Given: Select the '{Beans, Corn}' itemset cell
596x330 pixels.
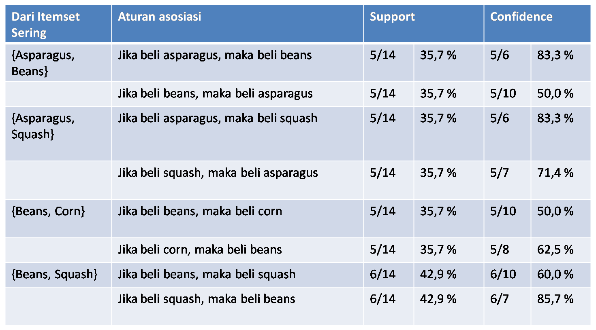Looking at the screenshot, I should 58,218.
